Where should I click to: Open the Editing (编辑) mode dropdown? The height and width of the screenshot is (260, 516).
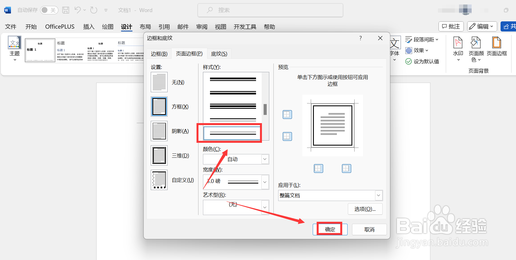(482, 26)
